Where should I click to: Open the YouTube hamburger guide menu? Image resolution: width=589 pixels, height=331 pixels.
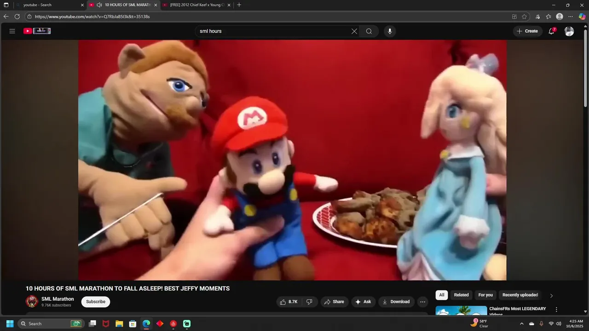(12, 31)
